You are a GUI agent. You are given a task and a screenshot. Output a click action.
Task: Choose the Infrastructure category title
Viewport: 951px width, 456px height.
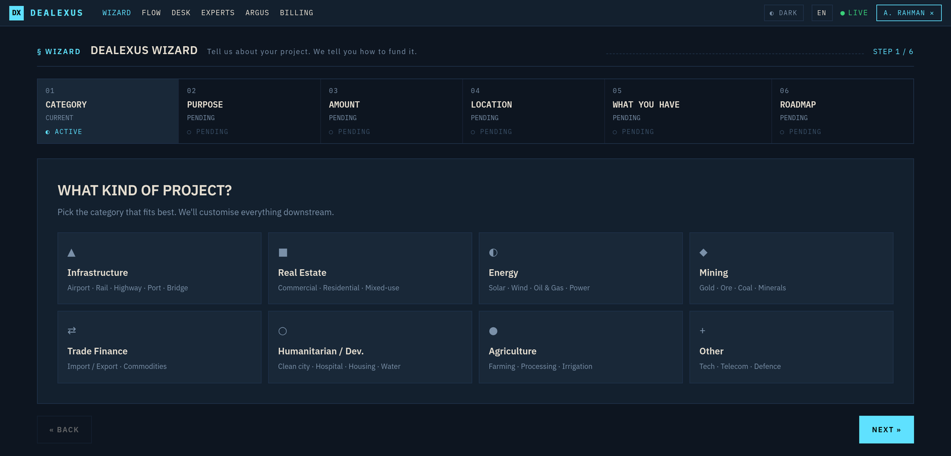coord(97,273)
